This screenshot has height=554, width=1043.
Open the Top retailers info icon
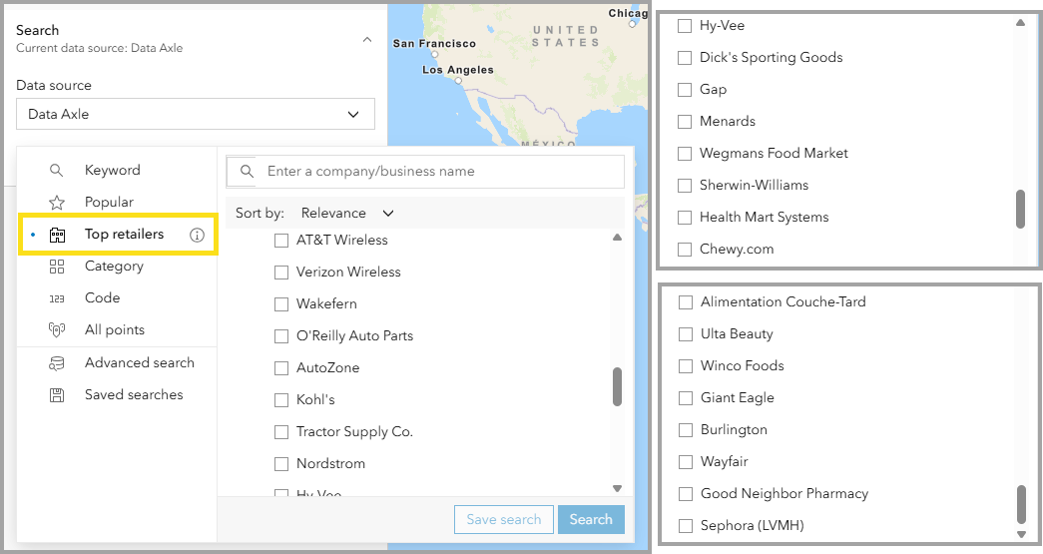pyautogui.click(x=197, y=235)
